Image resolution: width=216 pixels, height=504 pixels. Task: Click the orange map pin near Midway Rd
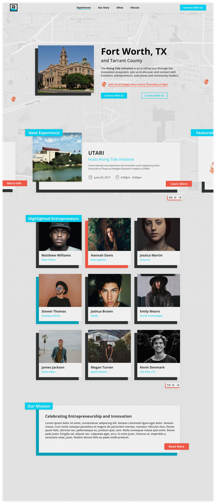(13, 99)
